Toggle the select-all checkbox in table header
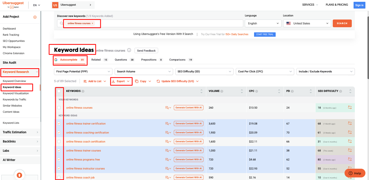Screen dimensions: 369x180 click(x=59, y=91)
